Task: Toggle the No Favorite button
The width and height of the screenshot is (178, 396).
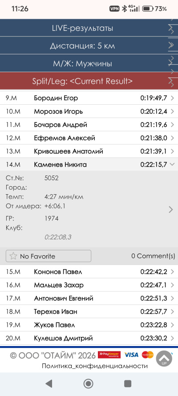Action: [49, 256]
